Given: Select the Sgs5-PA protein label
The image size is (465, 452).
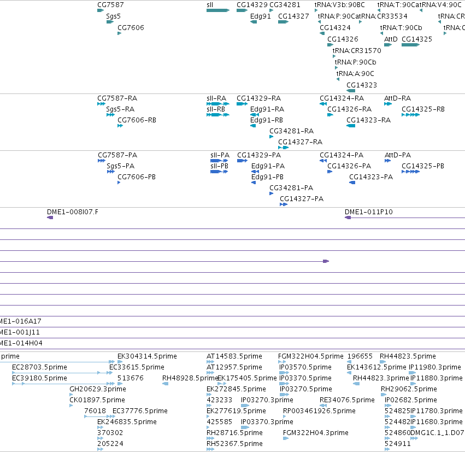Looking at the screenshot, I should coord(120,166).
